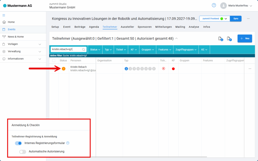This screenshot has height=161, width=258.
Task: Click the Sync button
Action: click(x=236, y=19)
